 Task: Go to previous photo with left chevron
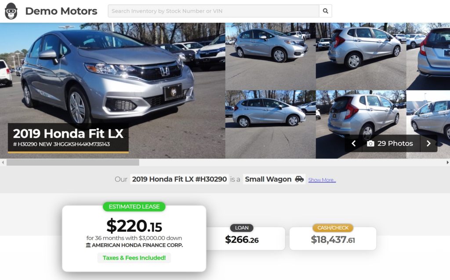tap(354, 143)
